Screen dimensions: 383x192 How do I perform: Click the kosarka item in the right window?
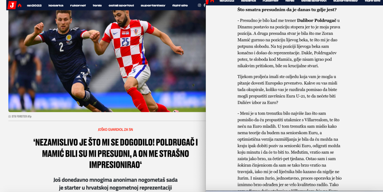tap(248, 1)
